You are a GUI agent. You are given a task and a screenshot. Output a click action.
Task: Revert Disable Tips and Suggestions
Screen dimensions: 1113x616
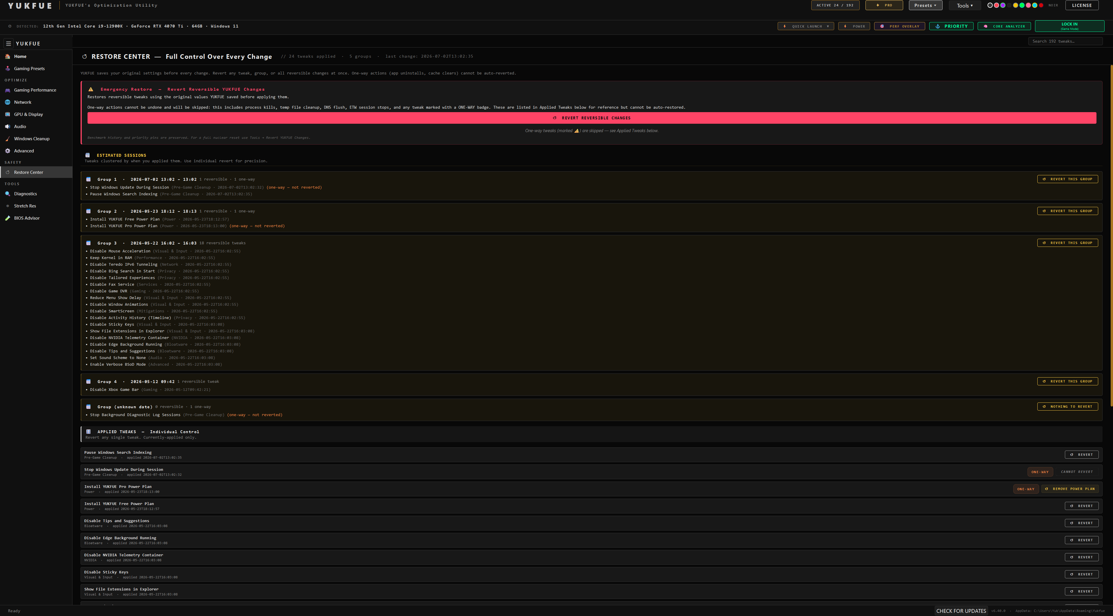1081,523
